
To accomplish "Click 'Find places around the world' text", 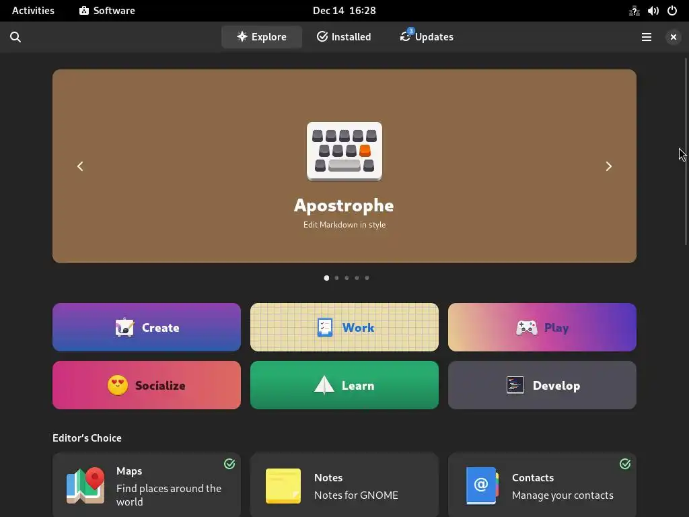I will point(169,495).
